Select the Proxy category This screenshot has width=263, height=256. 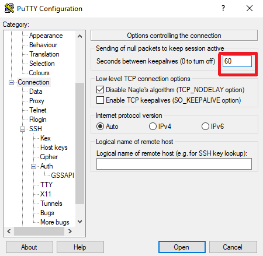pos(37,101)
